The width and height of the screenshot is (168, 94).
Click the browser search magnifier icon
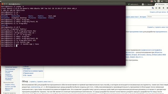pyautogui.click(x=153, y=8)
